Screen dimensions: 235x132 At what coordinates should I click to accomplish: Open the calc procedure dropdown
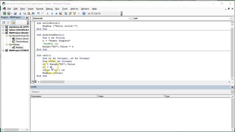tap(230, 18)
